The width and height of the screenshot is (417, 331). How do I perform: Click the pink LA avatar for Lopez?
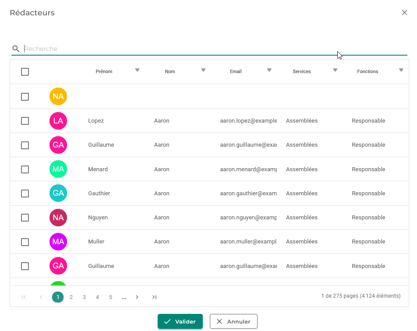(x=58, y=121)
